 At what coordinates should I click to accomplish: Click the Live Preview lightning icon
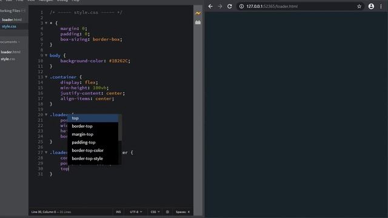[x=198, y=13]
